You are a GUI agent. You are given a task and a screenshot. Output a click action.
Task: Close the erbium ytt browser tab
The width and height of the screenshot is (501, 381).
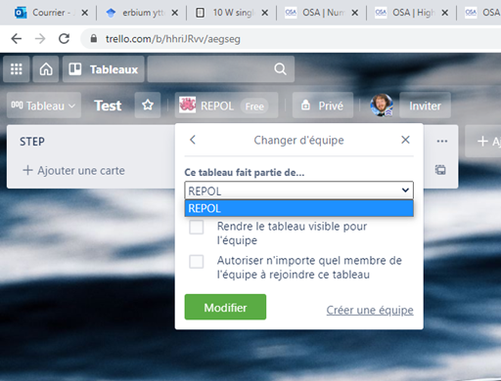(x=175, y=13)
